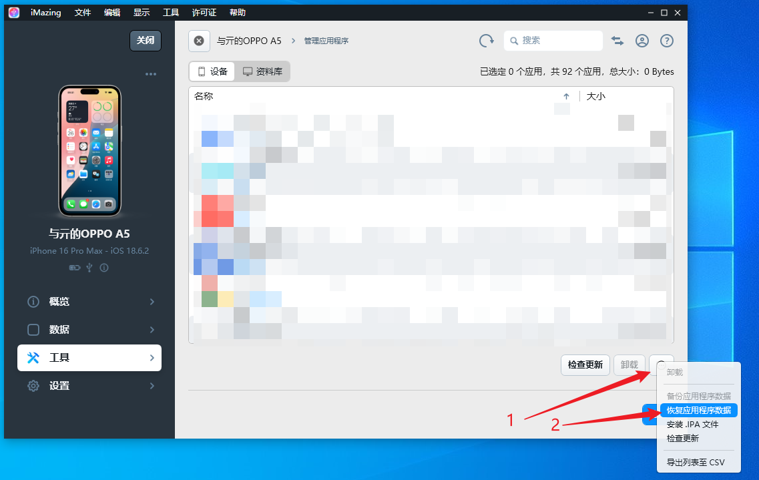
Task: Click the refresh icon near search box
Action: tap(487, 41)
